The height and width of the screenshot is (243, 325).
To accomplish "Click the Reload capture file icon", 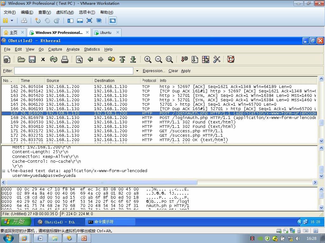I will (54, 59).
